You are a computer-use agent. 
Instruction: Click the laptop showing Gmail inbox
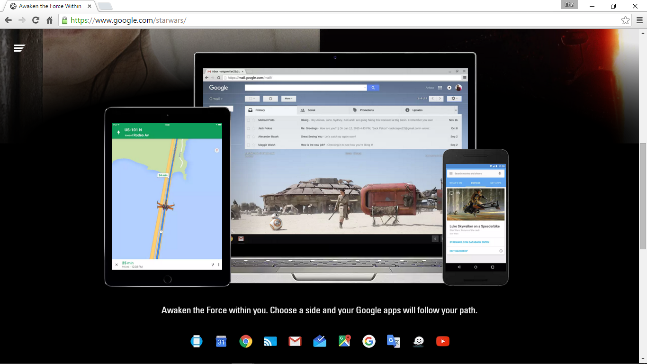point(335,167)
